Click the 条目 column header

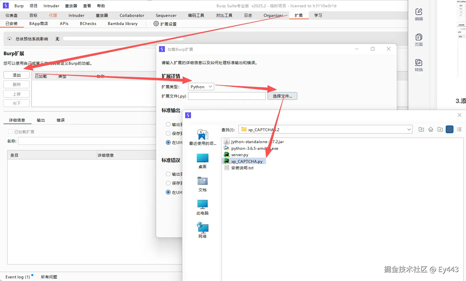pyautogui.click(x=52, y=155)
